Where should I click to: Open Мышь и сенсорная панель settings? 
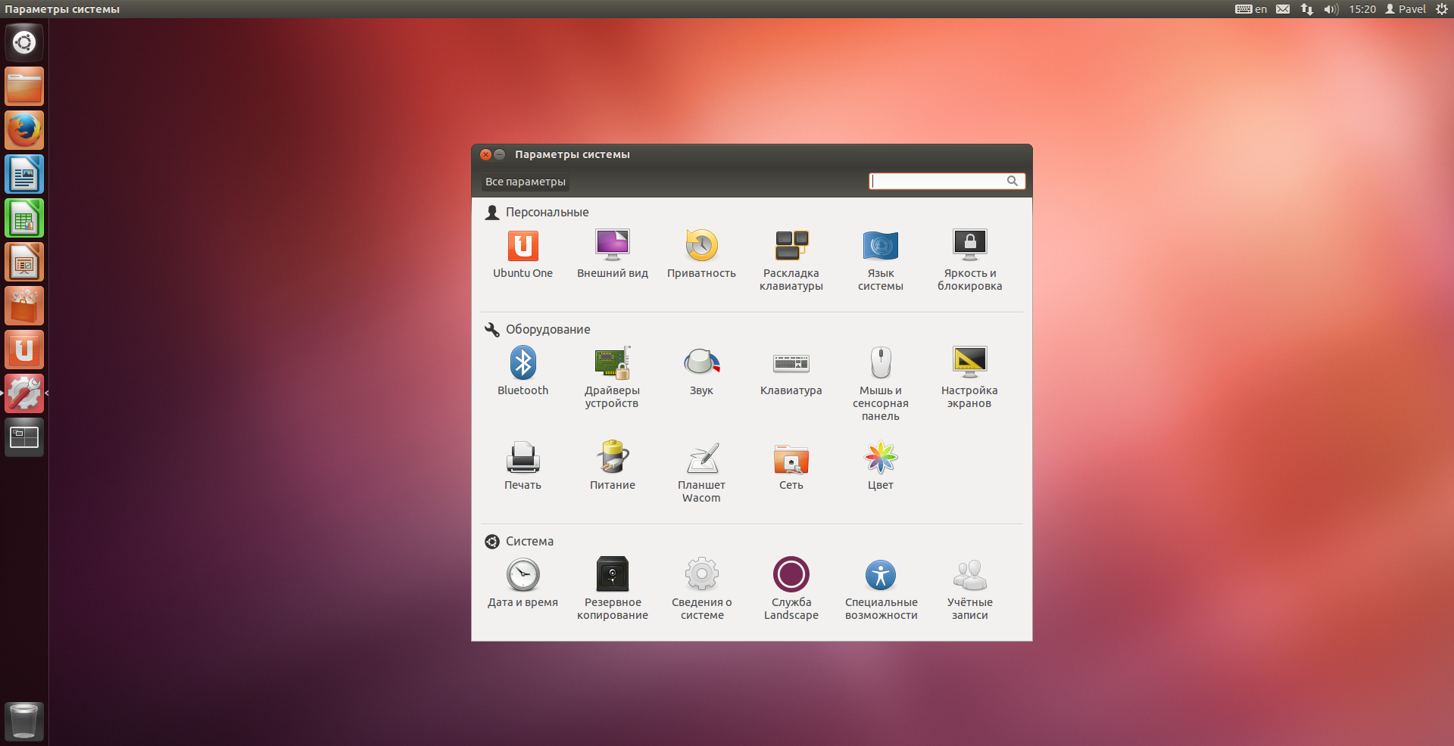pos(880,384)
